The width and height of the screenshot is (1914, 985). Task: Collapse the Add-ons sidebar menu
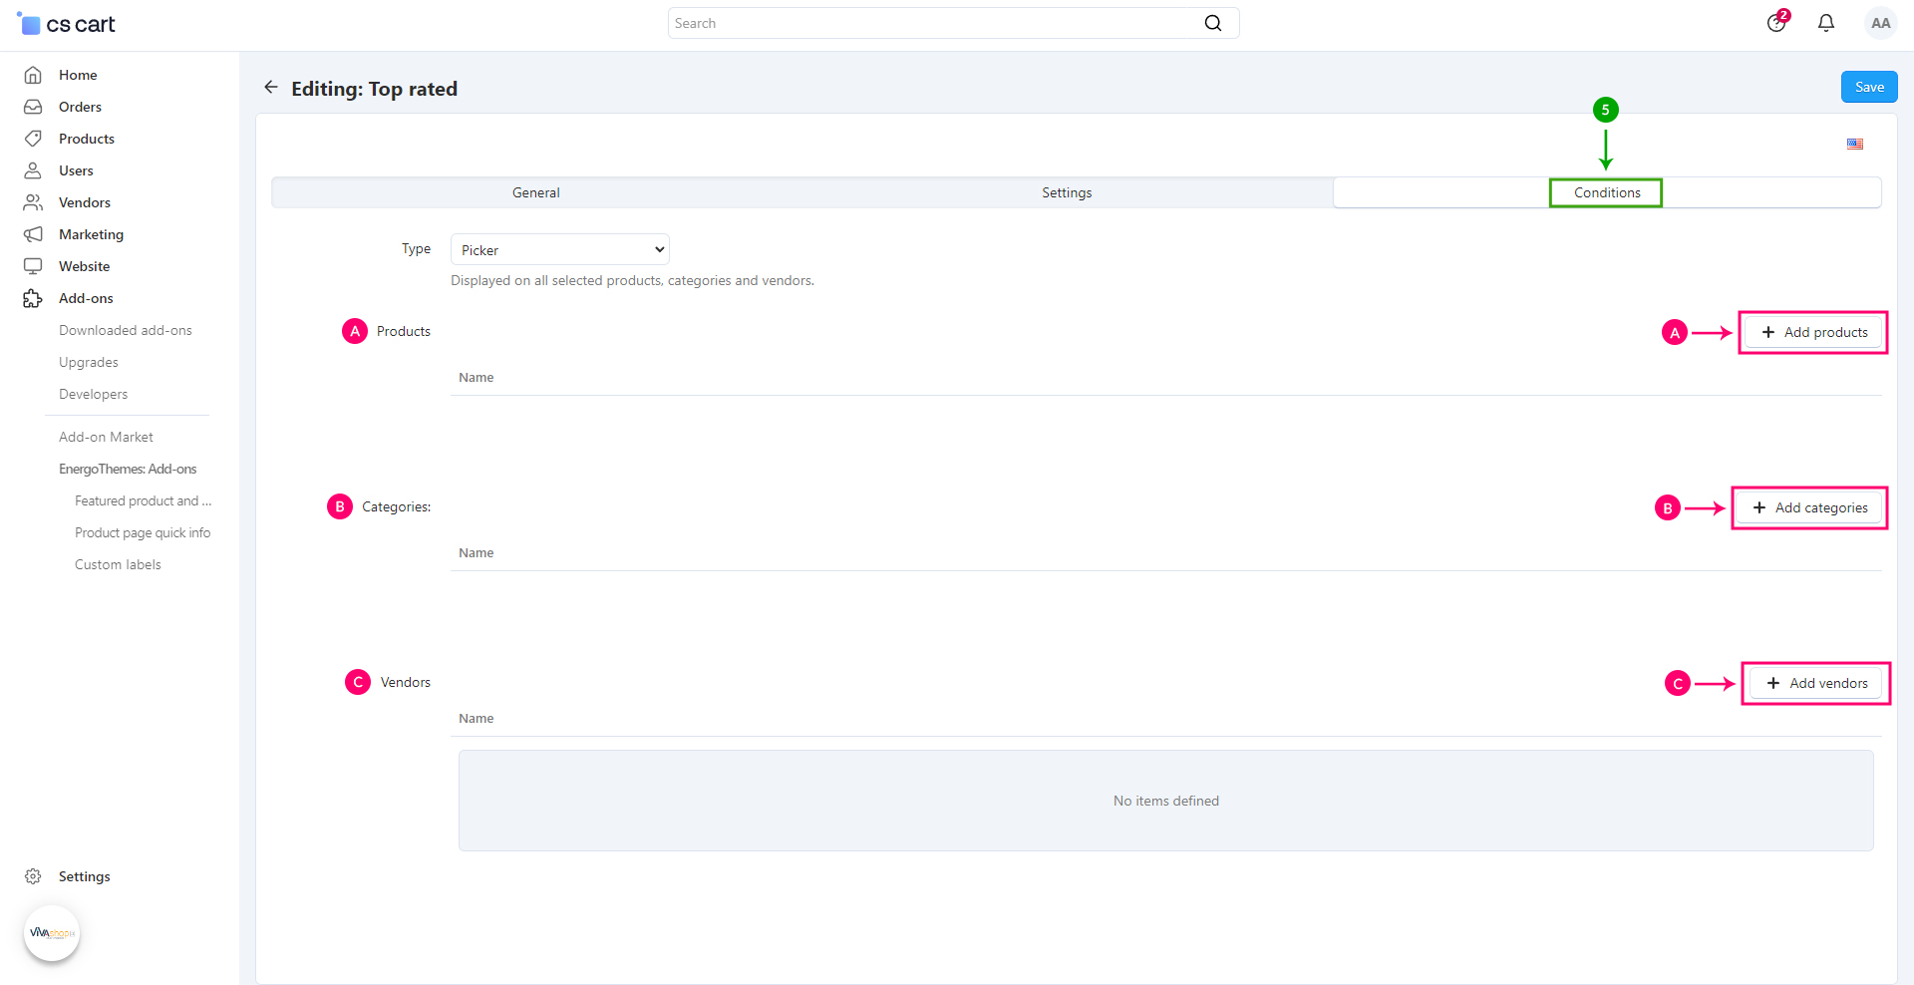pyautogui.click(x=86, y=298)
